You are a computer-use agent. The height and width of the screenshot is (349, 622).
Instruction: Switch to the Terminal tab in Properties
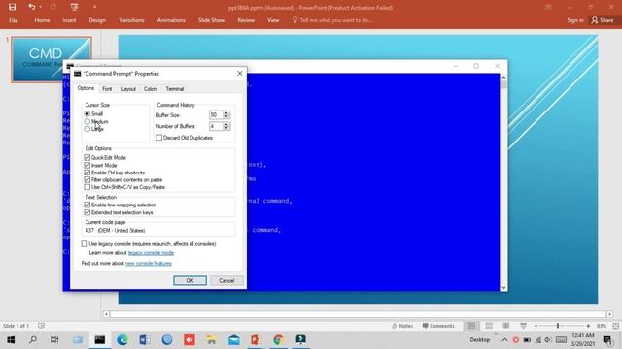[175, 89]
